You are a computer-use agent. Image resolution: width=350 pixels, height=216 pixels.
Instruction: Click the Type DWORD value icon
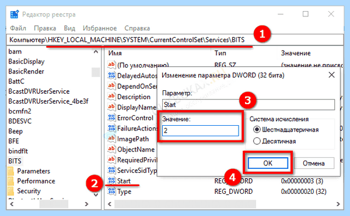tap(111, 192)
